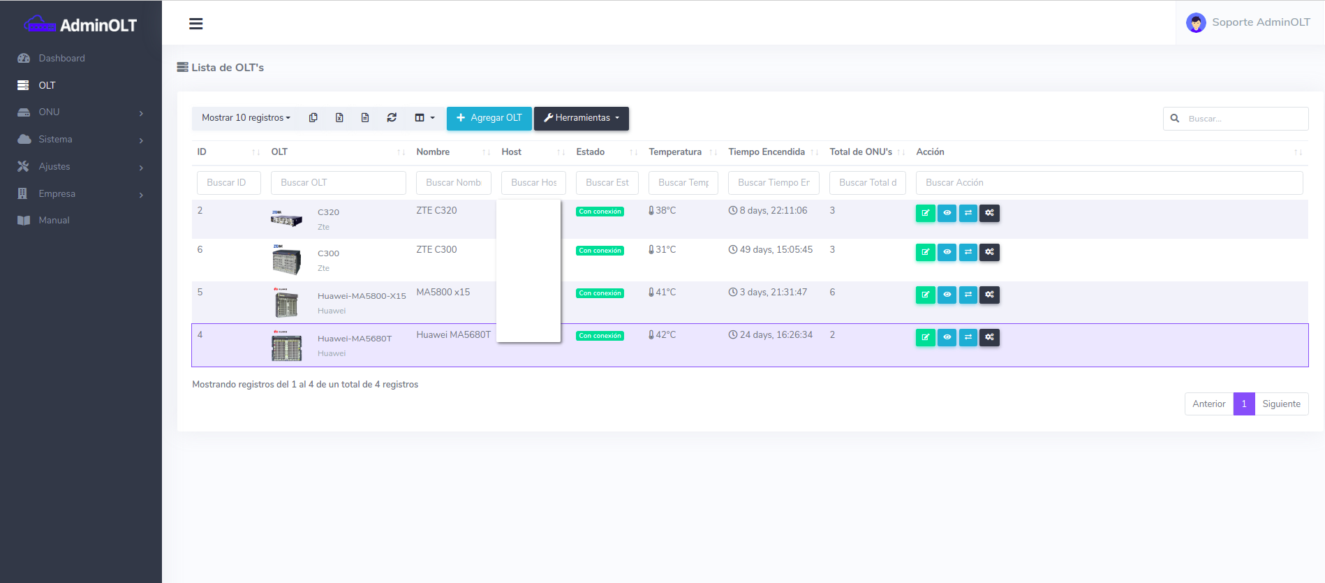Open the Herramientas dropdown menu

(x=581, y=118)
